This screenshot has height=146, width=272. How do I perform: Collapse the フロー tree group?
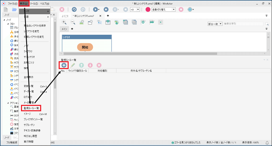click(x=8, y=24)
